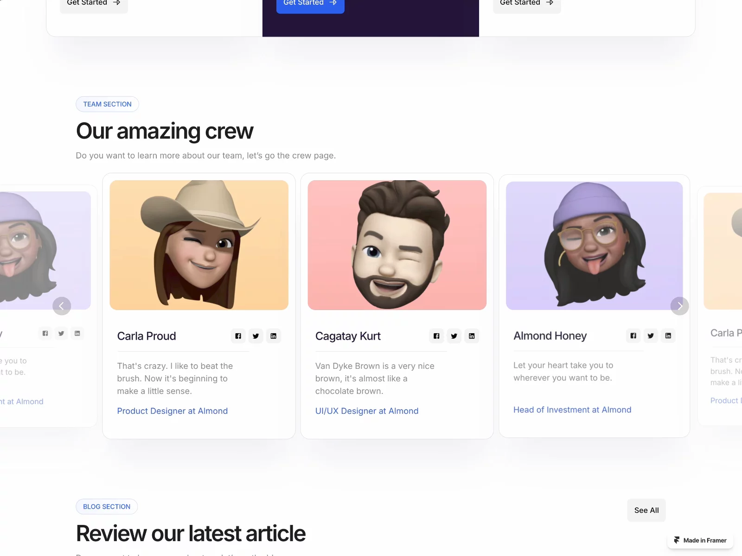The image size is (742, 556).
Task: Click Almond Honey's Twitter icon
Action: 651,335
